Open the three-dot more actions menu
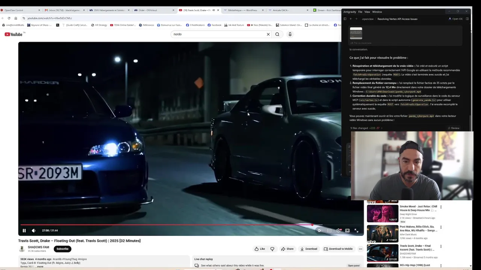481x270 pixels. 360,249
